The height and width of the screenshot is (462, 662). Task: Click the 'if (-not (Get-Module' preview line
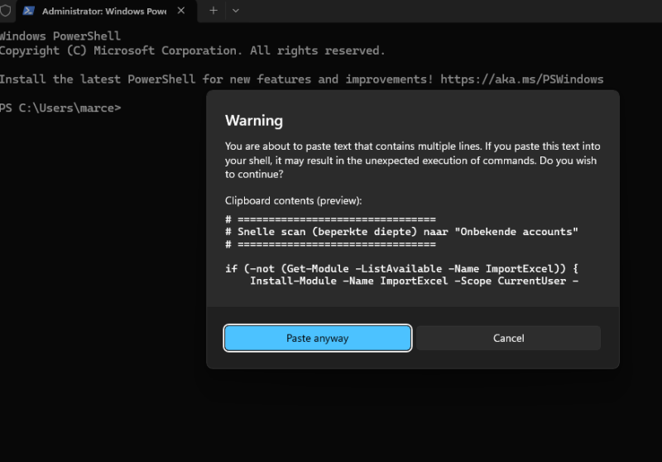(401, 268)
